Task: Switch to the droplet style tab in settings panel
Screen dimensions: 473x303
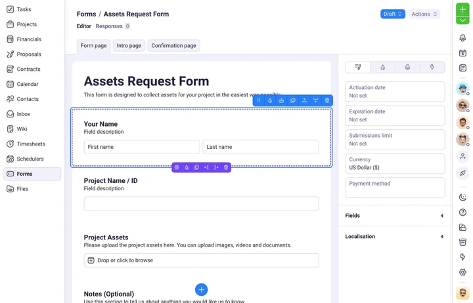Action: pyautogui.click(x=383, y=67)
